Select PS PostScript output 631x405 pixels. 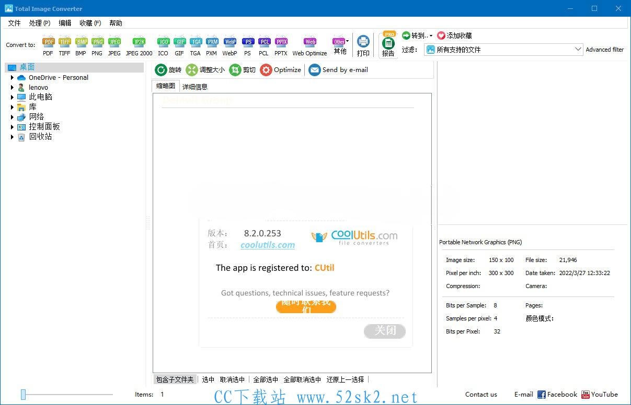(247, 46)
